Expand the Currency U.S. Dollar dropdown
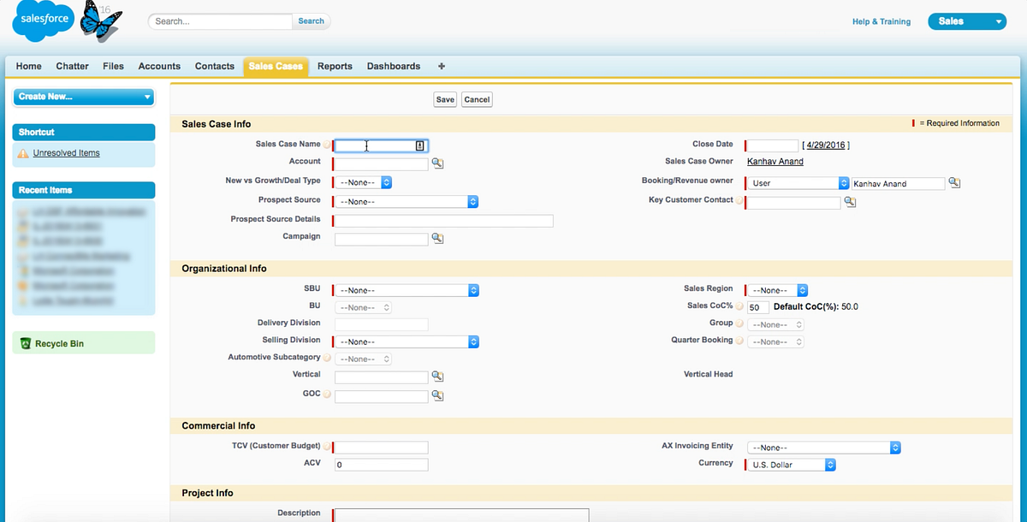This screenshot has width=1027, height=522. click(x=792, y=465)
